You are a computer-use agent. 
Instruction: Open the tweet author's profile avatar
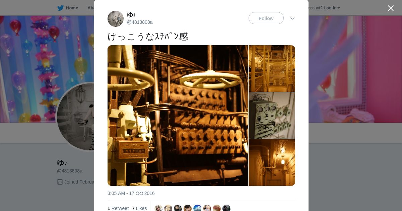pyautogui.click(x=116, y=19)
